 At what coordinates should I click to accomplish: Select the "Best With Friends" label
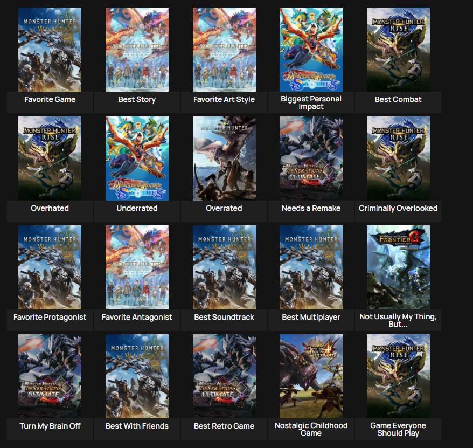[137, 426]
